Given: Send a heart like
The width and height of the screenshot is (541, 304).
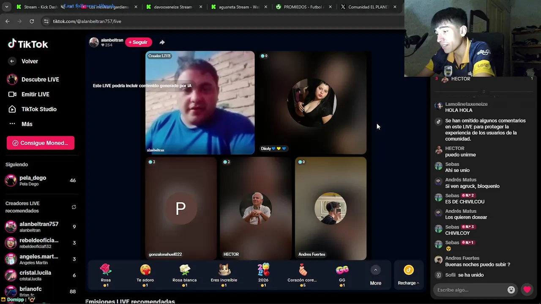Looking at the screenshot, I should (x=527, y=290).
